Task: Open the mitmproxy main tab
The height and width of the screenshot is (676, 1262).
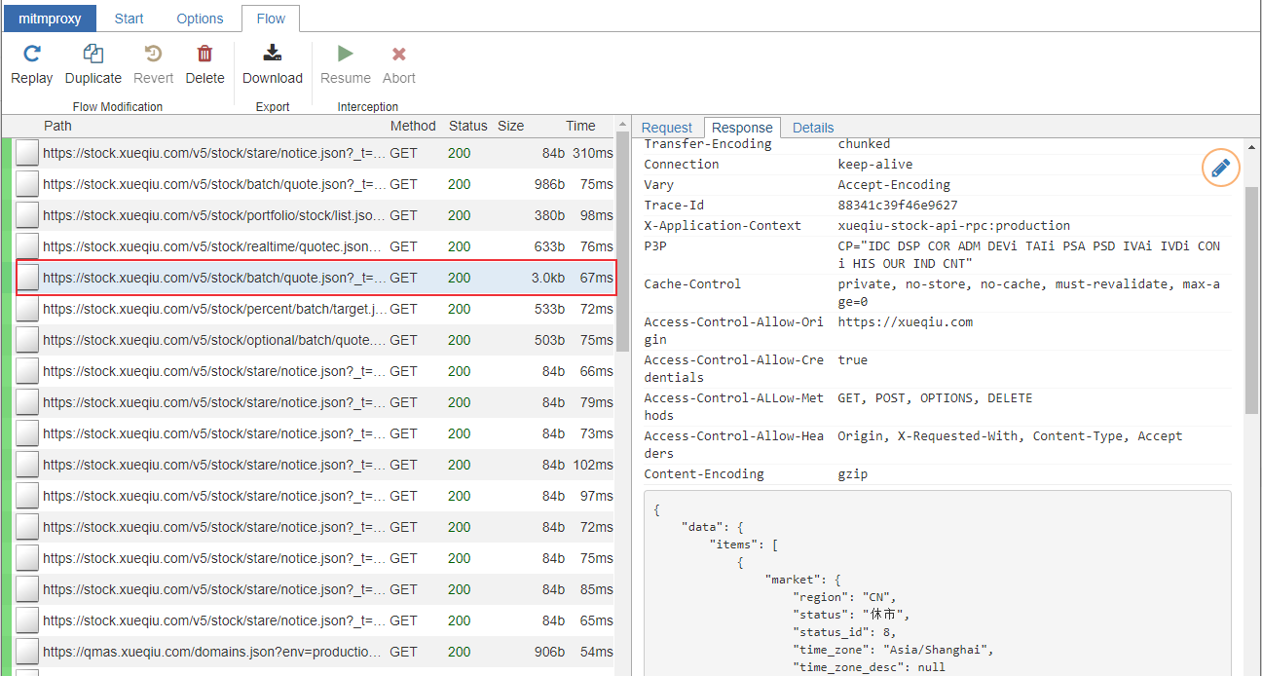Action: [x=50, y=19]
